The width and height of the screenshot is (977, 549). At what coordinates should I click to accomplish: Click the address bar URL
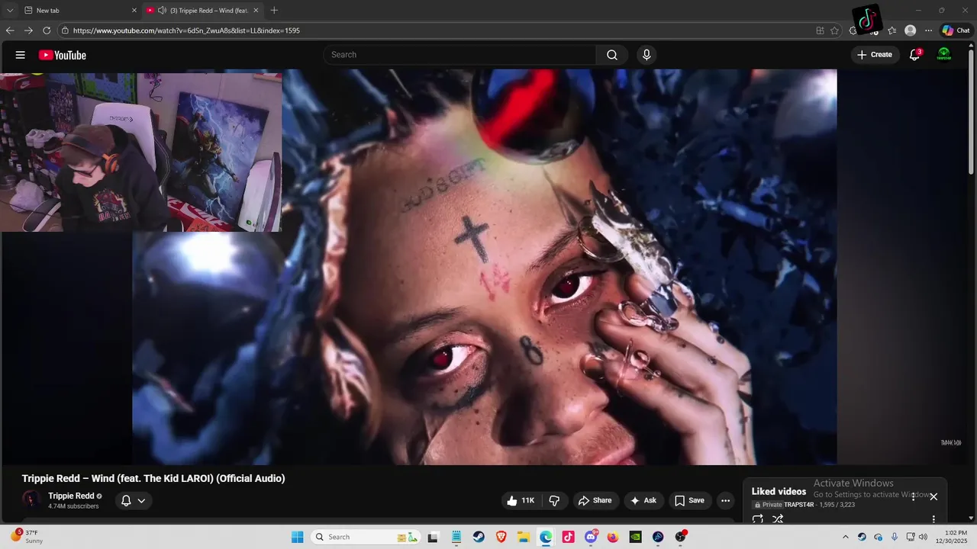click(186, 30)
